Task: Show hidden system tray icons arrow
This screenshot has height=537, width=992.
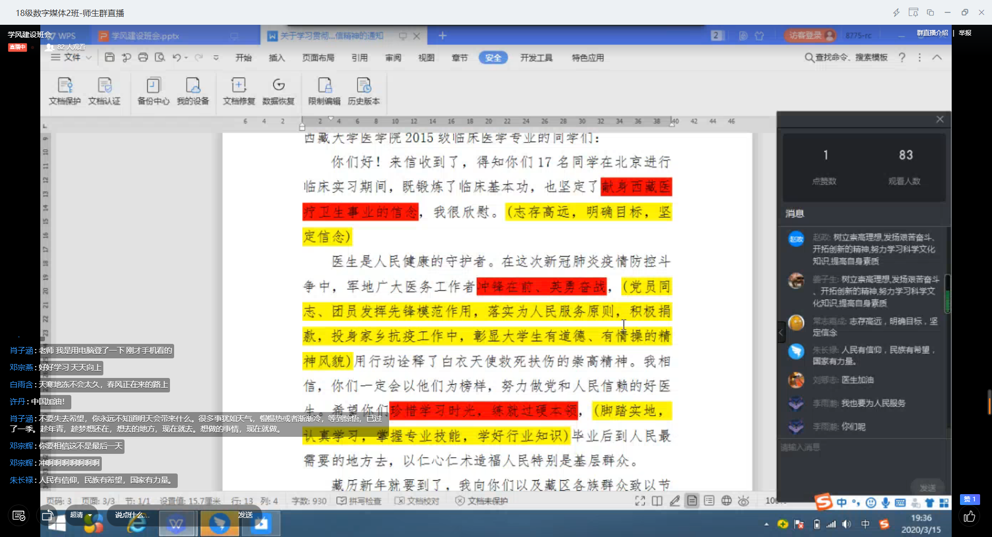Action: point(766,524)
